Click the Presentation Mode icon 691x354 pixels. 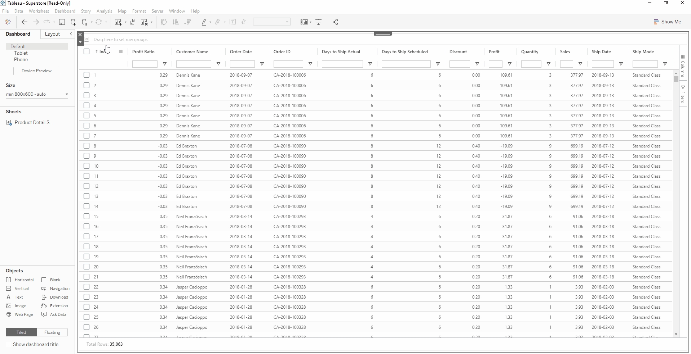coord(319,22)
